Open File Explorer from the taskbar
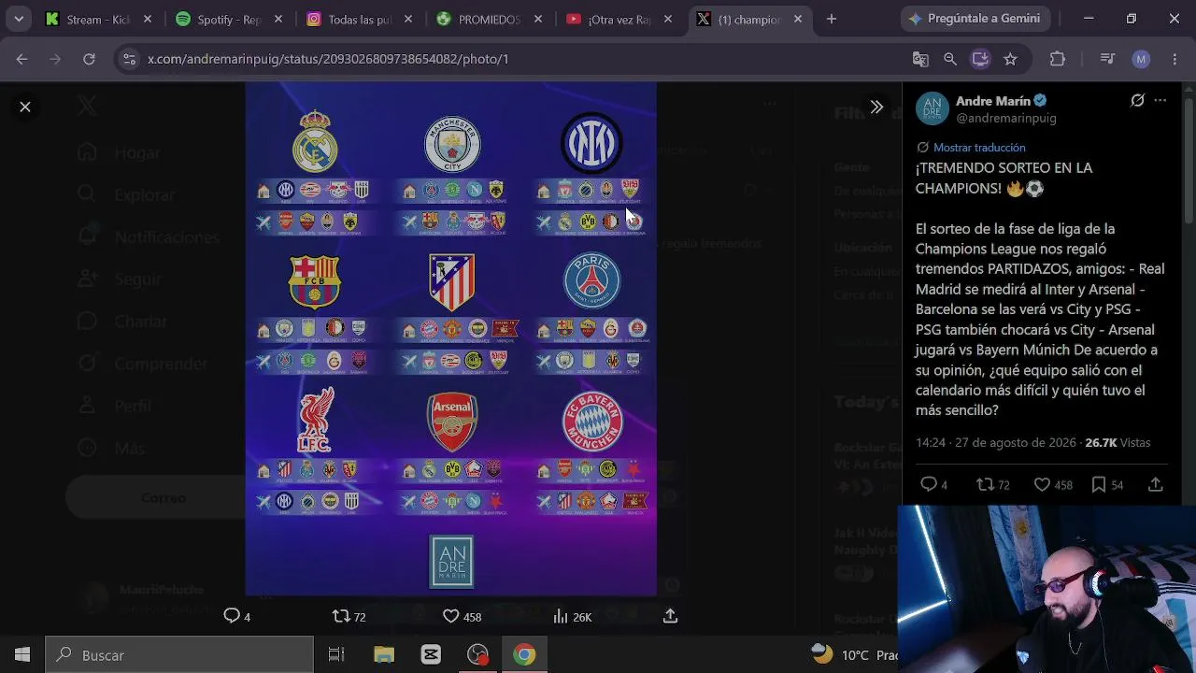 click(x=384, y=655)
